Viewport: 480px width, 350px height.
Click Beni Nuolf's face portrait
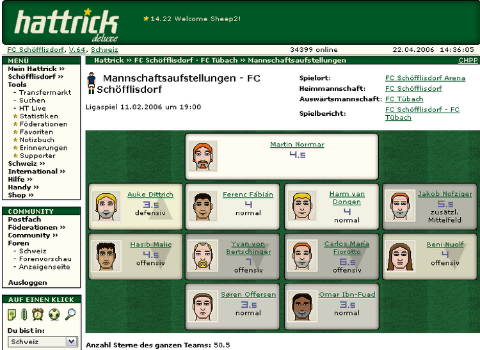click(x=400, y=256)
